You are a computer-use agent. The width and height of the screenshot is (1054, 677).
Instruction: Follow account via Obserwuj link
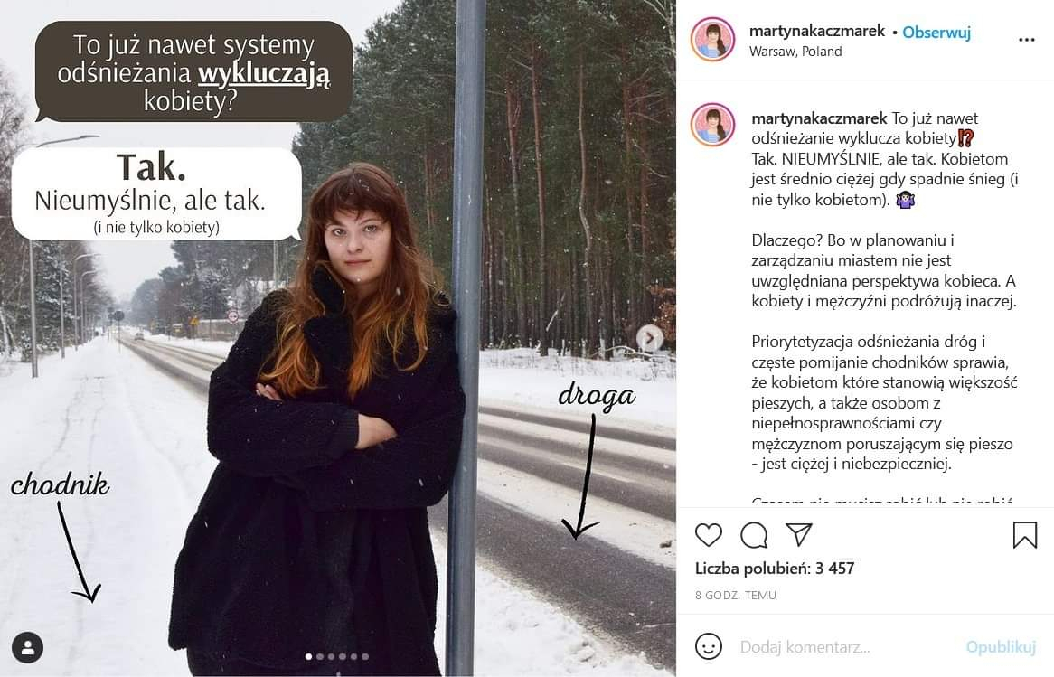point(936,33)
